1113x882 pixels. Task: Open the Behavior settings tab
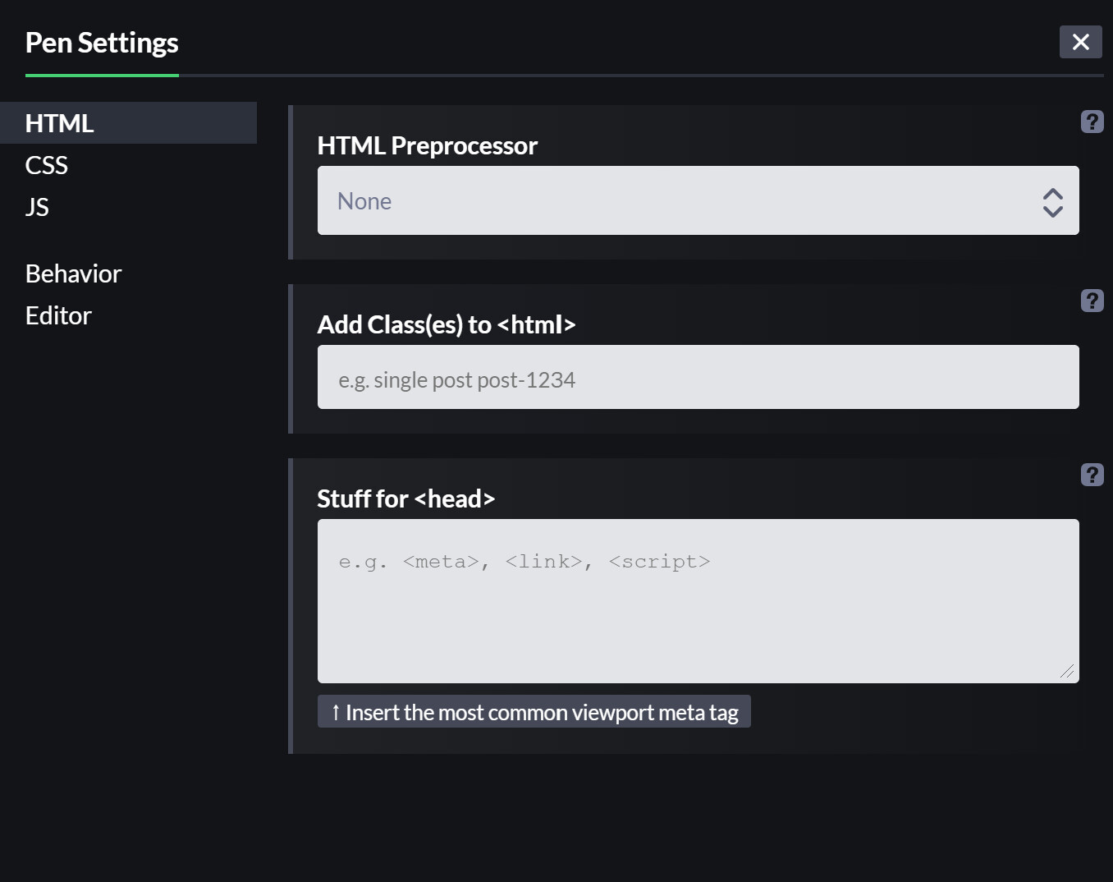pyautogui.click(x=128, y=273)
